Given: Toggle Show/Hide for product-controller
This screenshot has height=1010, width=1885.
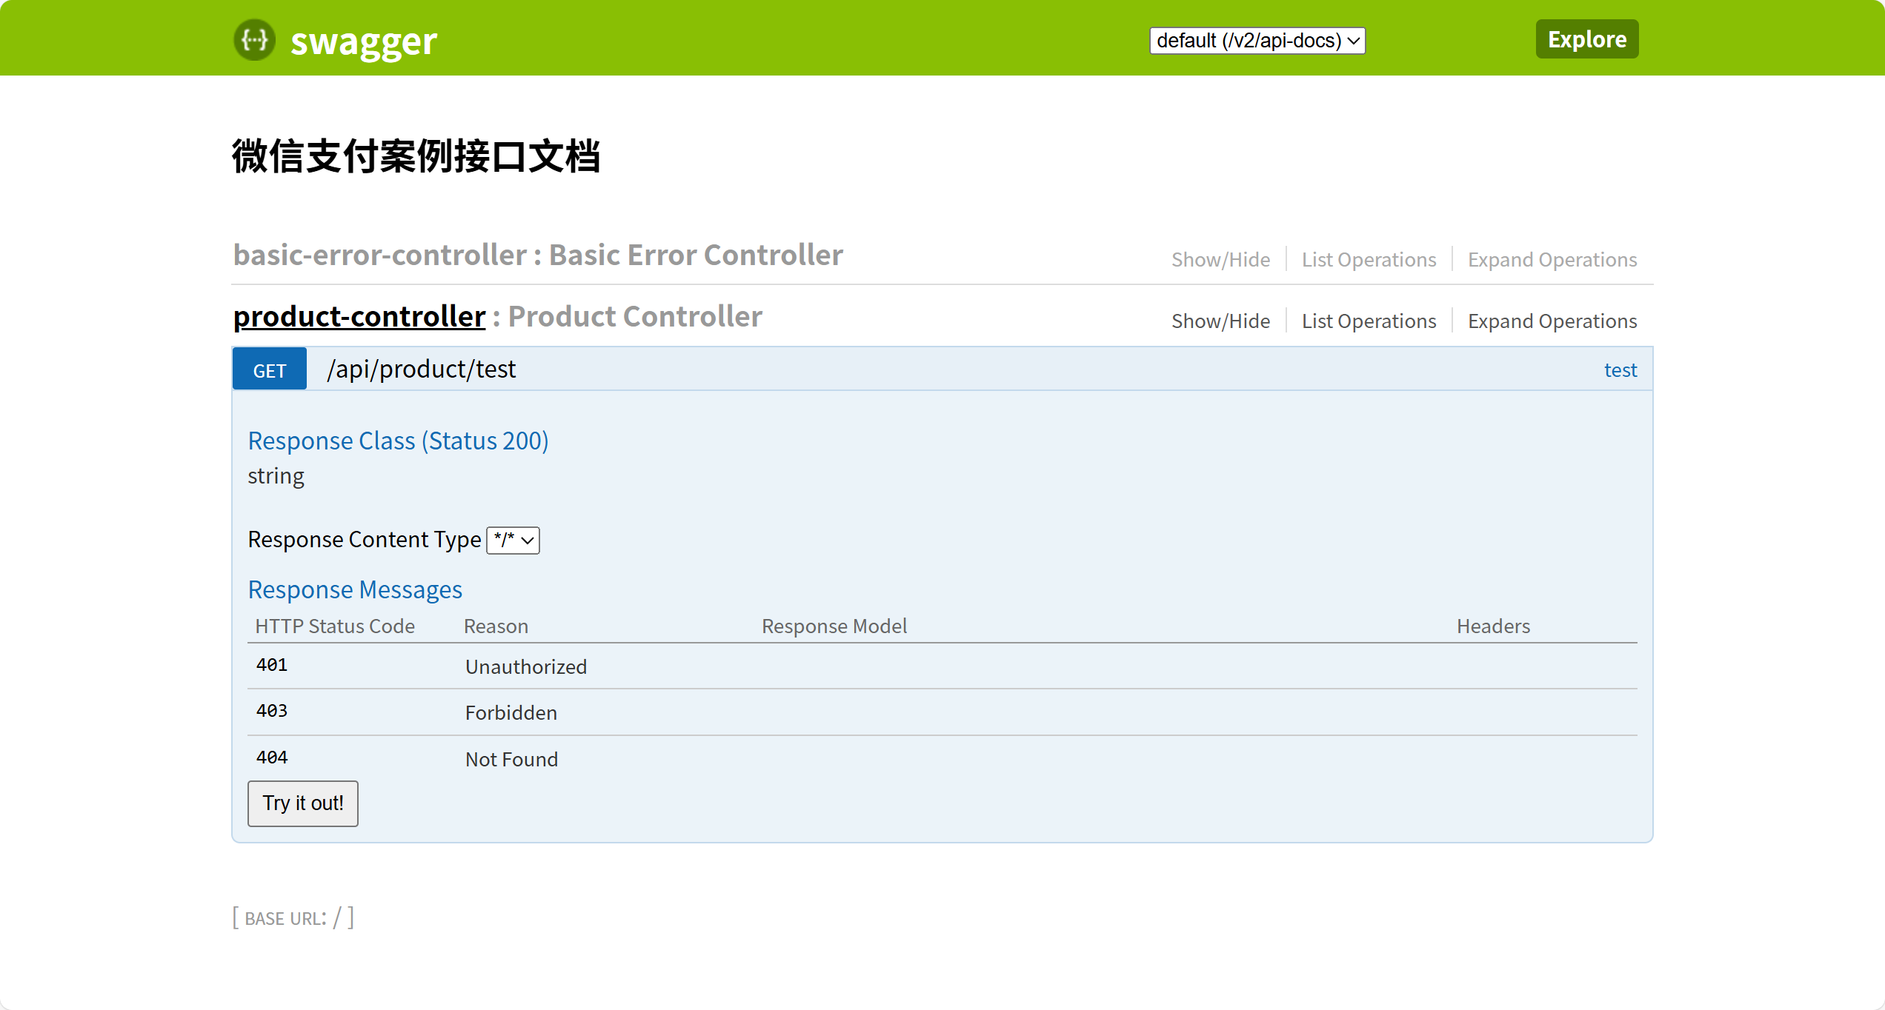Looking at the screenshot, I should 1220,321.
